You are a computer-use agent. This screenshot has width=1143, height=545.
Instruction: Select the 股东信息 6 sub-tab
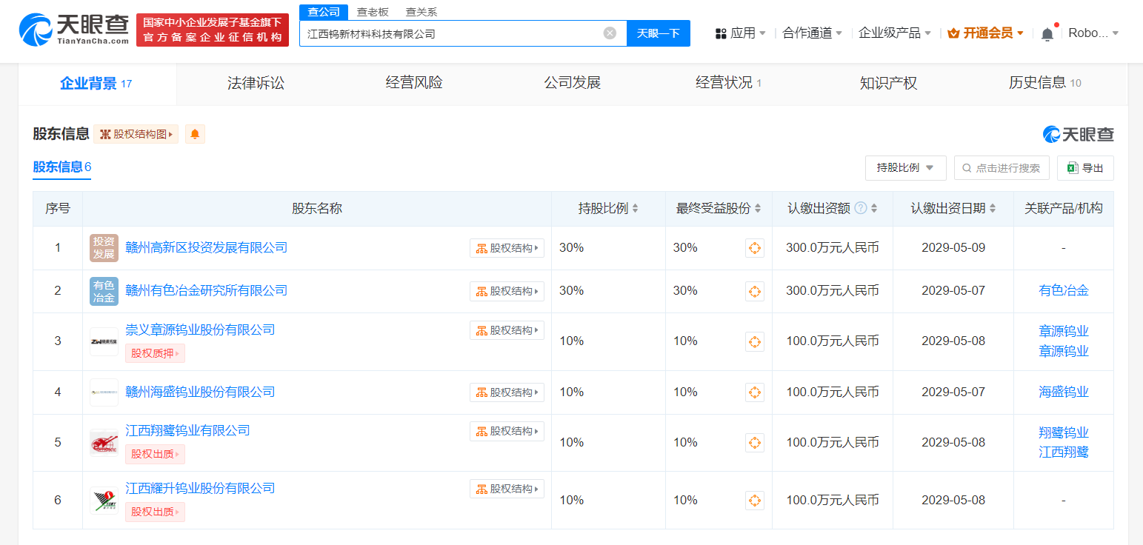pyautogui.click(x=61, y=167)
